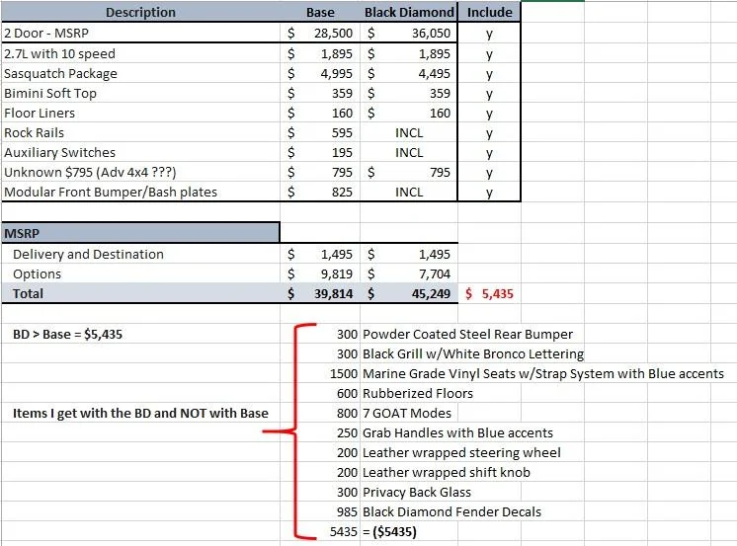The width and height of the screenshot is (737, 546).
Task: Click the 800 value beside GOAT Modes
Action: (x=347, y=413)
